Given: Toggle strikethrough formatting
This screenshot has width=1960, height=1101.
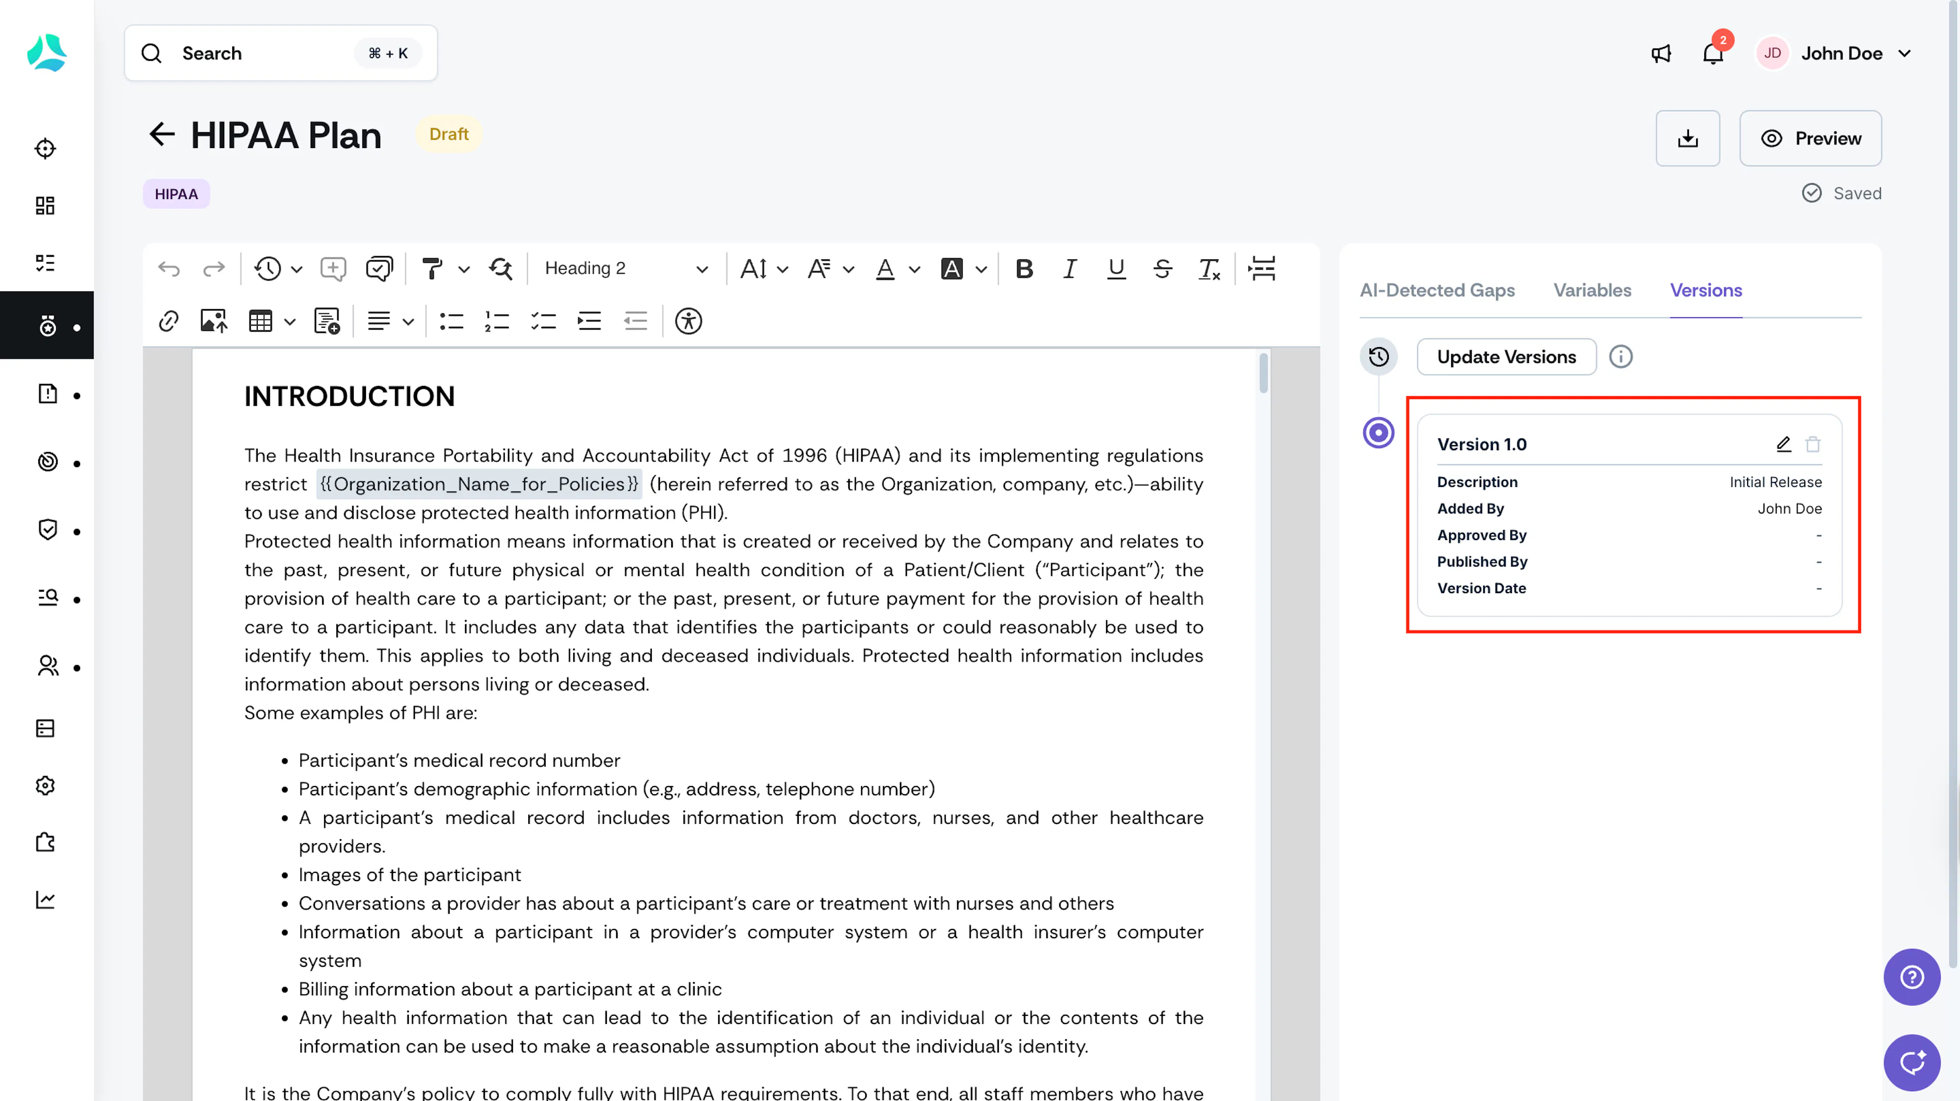Looking at the screenshot, I should [x=1163, y=268].
